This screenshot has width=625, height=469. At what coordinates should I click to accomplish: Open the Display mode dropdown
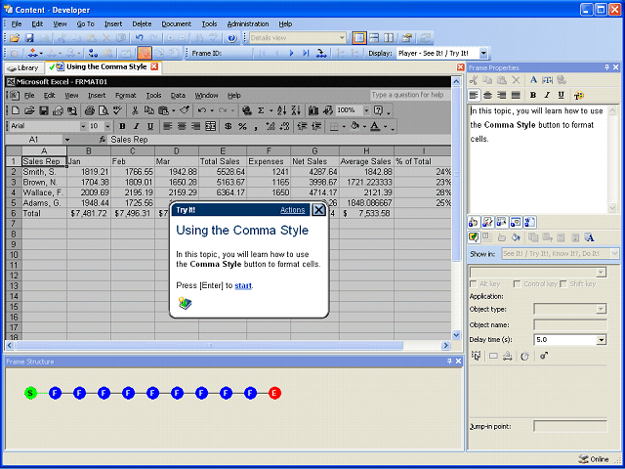[x=483, y=53]
